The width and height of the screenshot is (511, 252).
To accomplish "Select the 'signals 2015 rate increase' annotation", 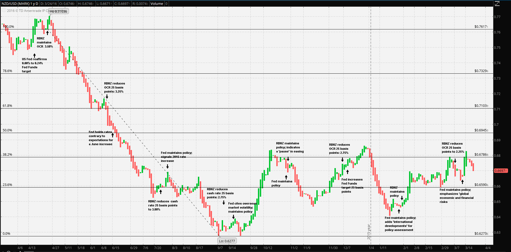I will tap(177, 157).
